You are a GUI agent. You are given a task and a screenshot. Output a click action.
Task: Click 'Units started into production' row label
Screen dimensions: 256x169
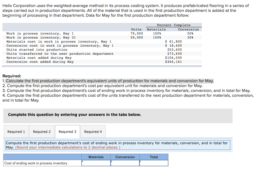[x=37, y=50]
